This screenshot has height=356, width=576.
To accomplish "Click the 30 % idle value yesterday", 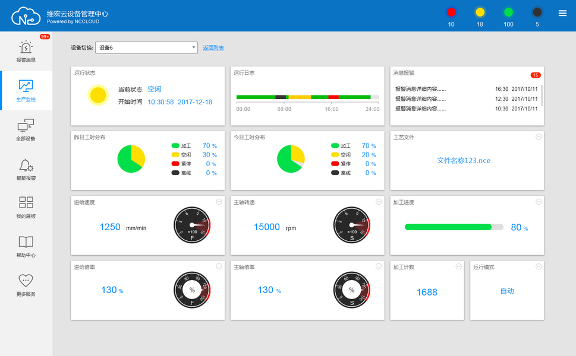I will [210, 155].
